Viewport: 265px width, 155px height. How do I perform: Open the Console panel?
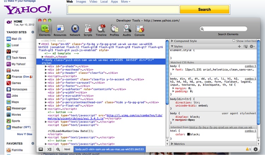pos(140,30)
